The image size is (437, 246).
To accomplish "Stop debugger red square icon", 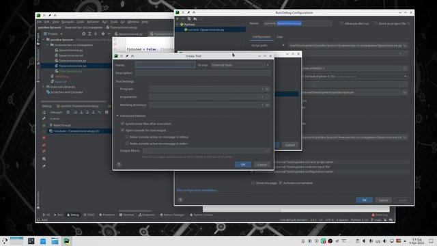I will pyautogui.click(x=44, y=138).
